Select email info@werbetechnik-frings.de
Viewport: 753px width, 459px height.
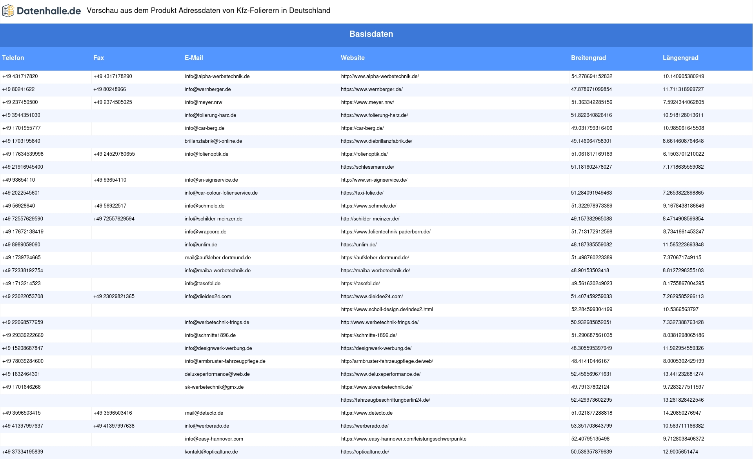coord(217,322)
